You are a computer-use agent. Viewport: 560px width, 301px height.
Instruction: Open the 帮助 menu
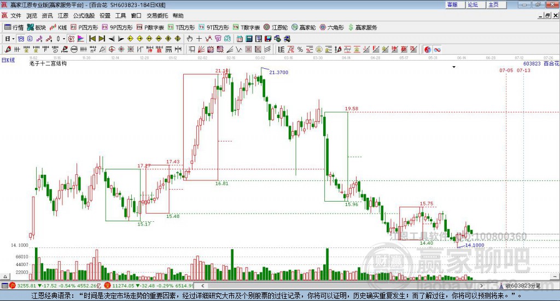(x=178, y=16)
